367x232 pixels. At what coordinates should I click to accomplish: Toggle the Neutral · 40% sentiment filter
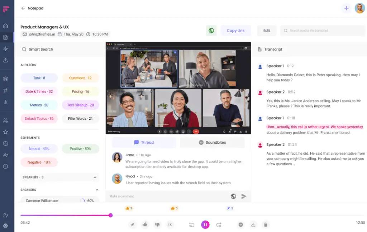click(x=39, y=149)
